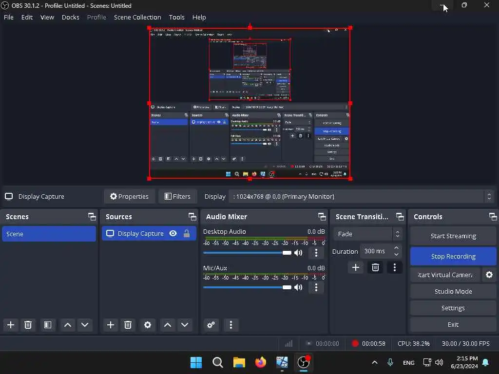
Task: Toggle visibility of Display Capture source
Action: [173, 233]
